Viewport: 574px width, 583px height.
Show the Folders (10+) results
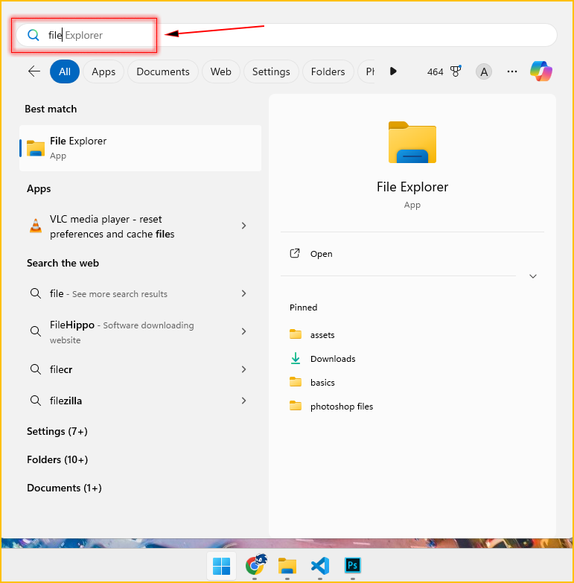[x=57, y=459]
